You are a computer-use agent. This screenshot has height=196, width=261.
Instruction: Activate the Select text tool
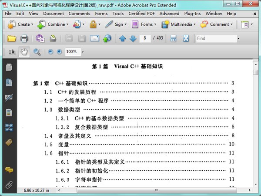pyautogui.click(x=12, y=52)
